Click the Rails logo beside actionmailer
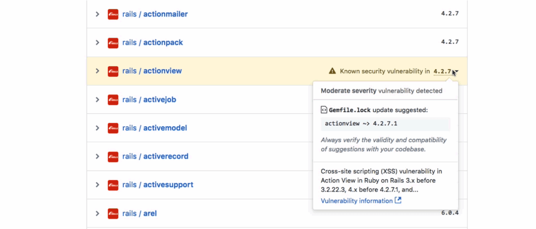 coord(113,14)
